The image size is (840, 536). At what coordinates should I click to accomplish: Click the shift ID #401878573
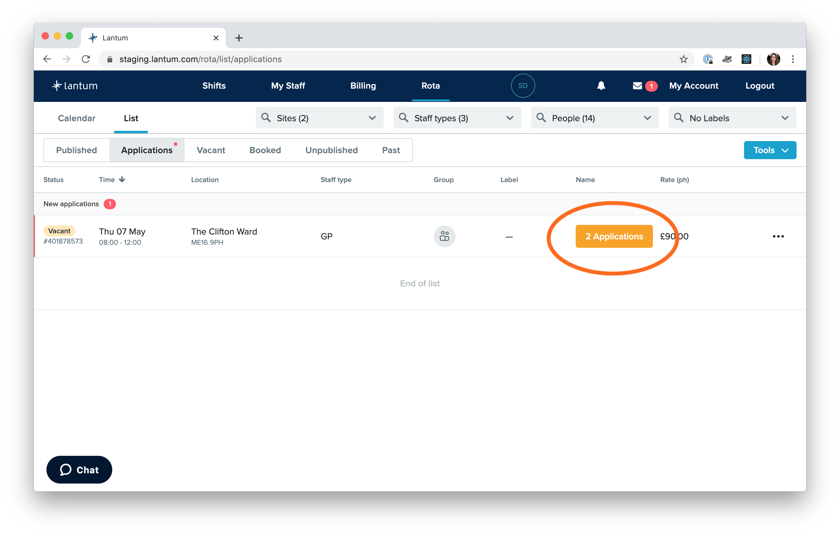click(63, 241)
